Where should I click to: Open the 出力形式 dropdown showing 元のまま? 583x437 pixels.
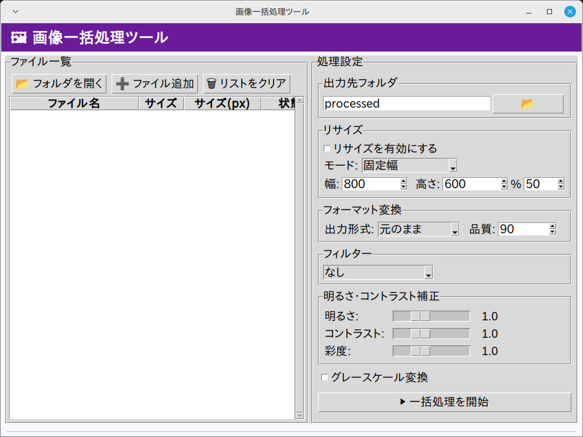tap(419, 229)
